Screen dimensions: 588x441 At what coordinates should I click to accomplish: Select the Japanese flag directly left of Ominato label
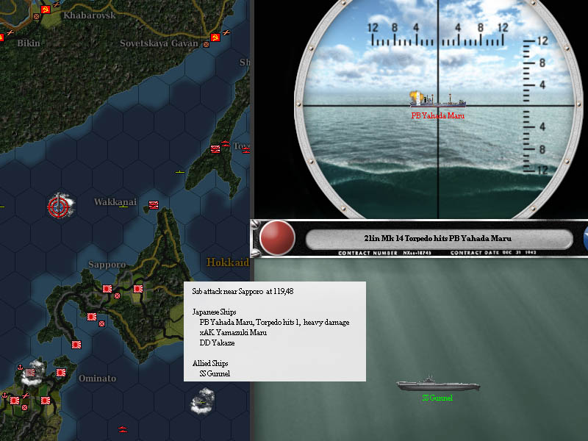pyautogui.click(x=61, y=373)
